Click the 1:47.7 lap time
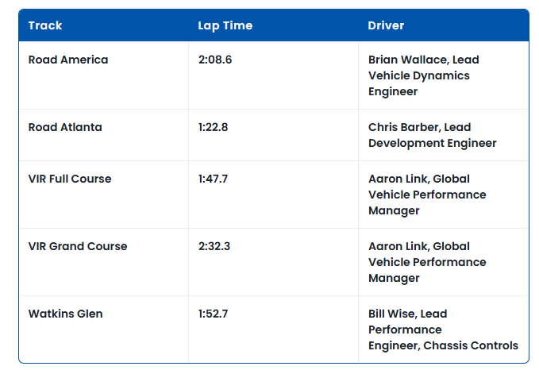This screenshot has height=370, width=539. point(214,179)
